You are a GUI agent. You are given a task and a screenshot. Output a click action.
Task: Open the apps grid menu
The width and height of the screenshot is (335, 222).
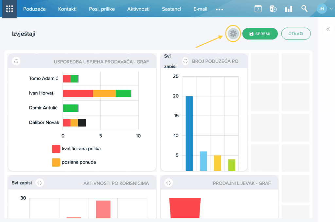pos(9,9)
